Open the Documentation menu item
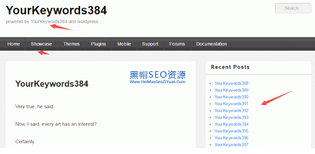 pyautogui.click(x=211, y=44)
